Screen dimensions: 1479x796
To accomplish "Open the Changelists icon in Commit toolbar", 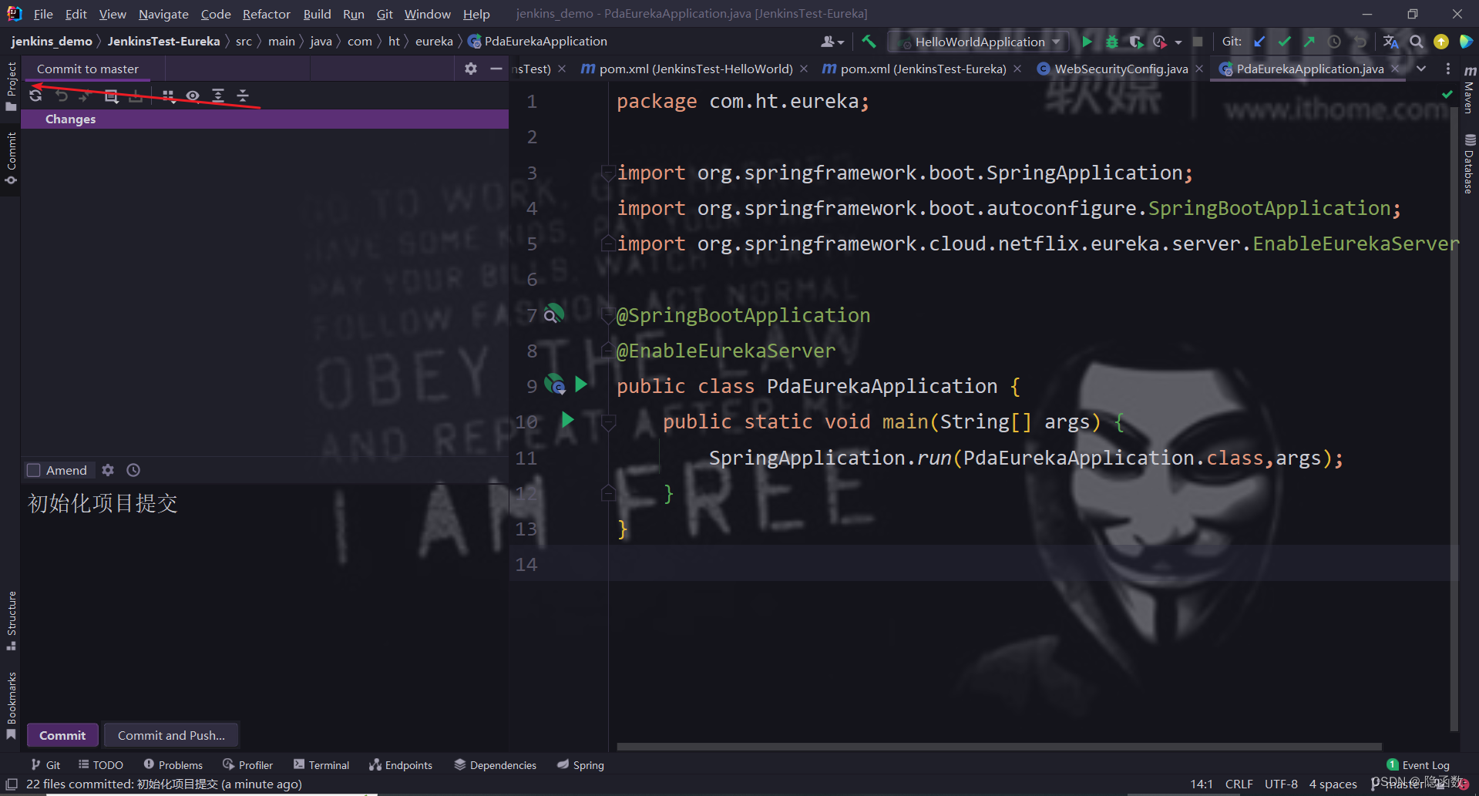I will point(111,96).
